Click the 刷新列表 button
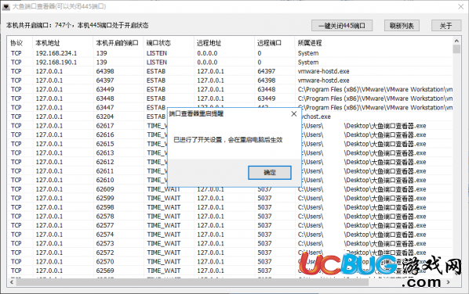This screenshot has height=294, width=469. coord(402,26)
